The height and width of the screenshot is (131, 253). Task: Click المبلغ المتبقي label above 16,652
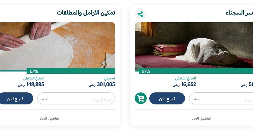click(x=186, y=78)
